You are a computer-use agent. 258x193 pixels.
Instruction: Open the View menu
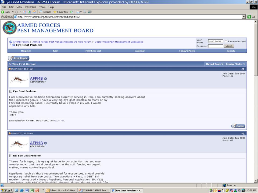click(19, 7)
